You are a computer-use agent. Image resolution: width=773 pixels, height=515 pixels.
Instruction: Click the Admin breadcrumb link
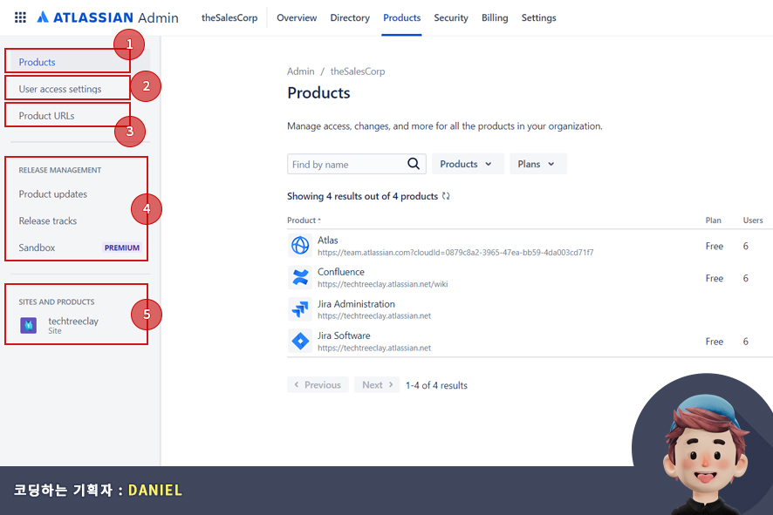pyautogui.click(x=301, y=71)
